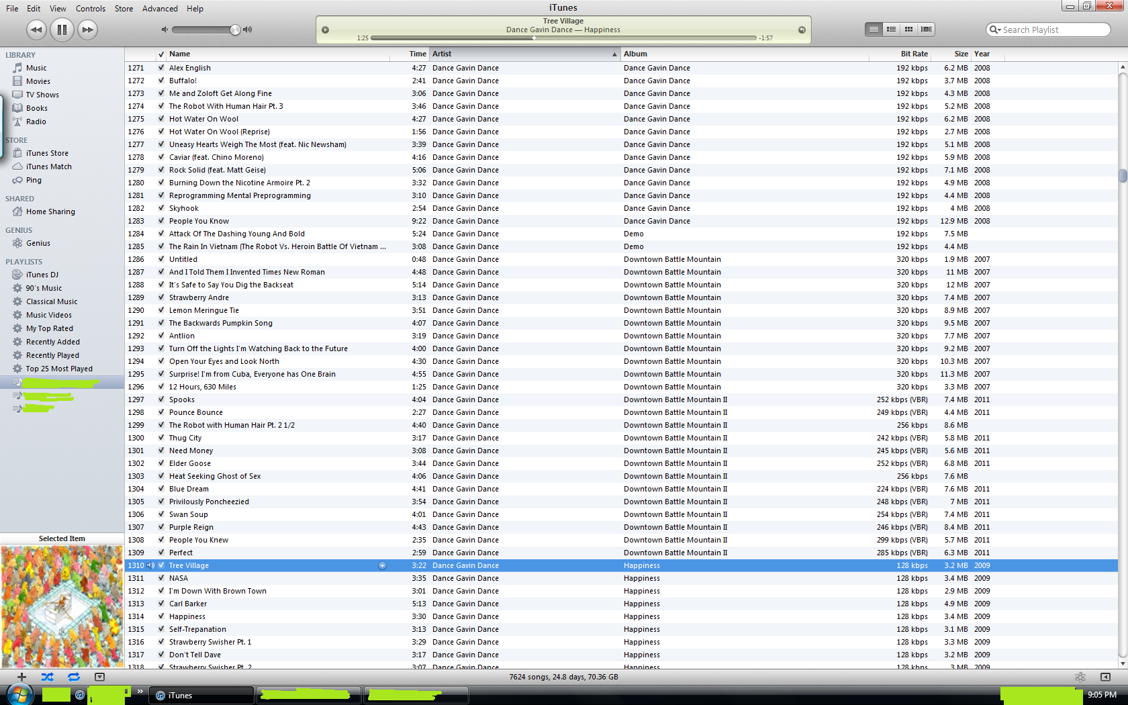1128x705 pixels.
Task: Open the Advanced menu
Action: [x=160, y=9]
